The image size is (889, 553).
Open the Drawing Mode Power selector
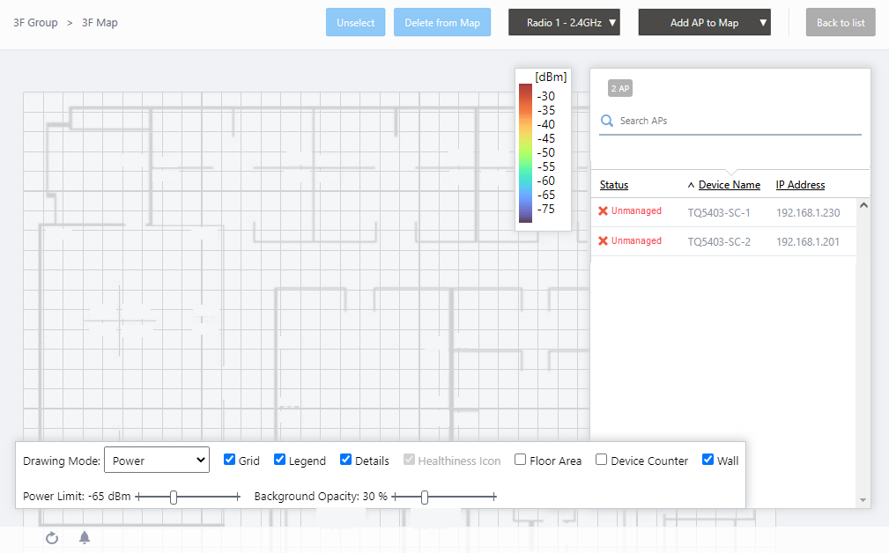point(156,460)
